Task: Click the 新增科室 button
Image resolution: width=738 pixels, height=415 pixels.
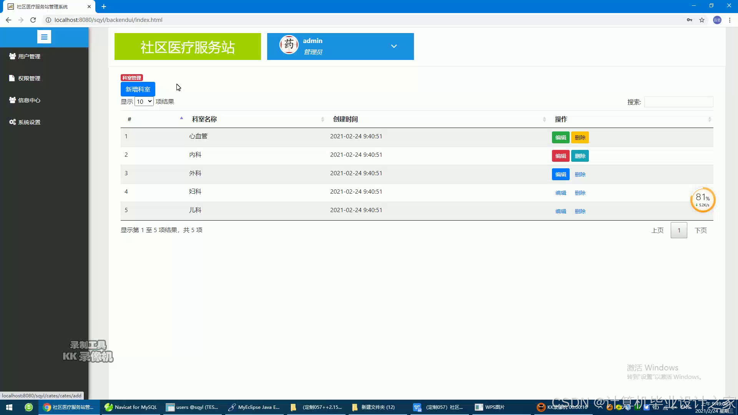Action: [138, 89]
